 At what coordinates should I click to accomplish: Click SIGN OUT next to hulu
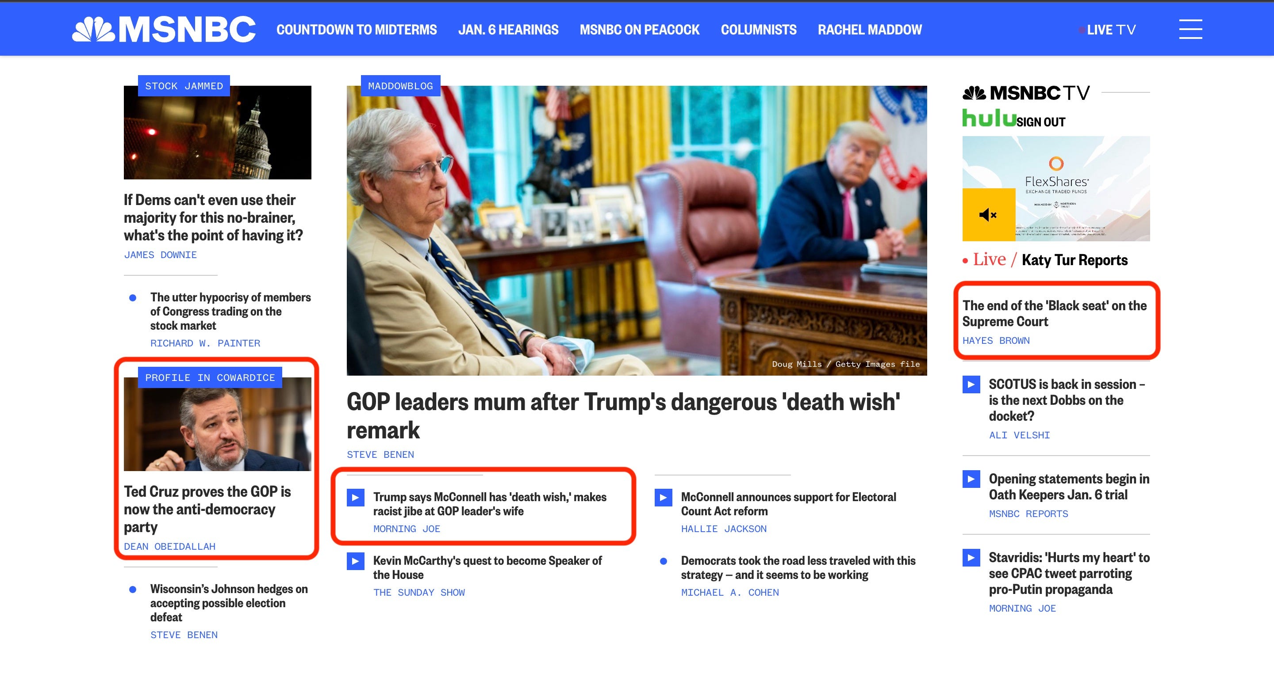click(x=1040, y=122)
